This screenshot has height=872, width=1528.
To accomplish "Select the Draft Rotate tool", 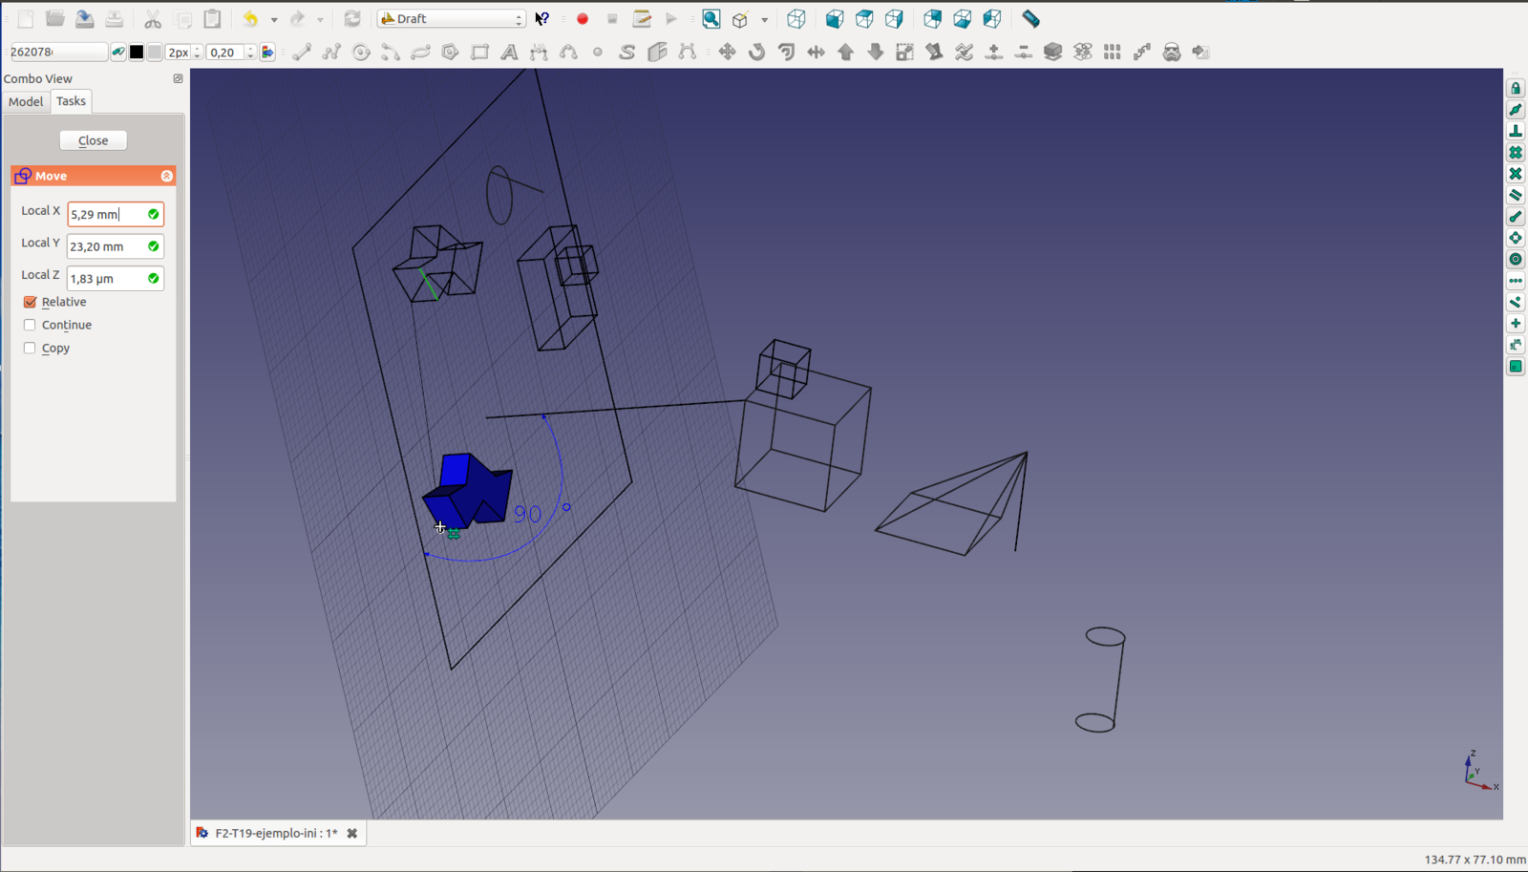I will tap(756, 53).
